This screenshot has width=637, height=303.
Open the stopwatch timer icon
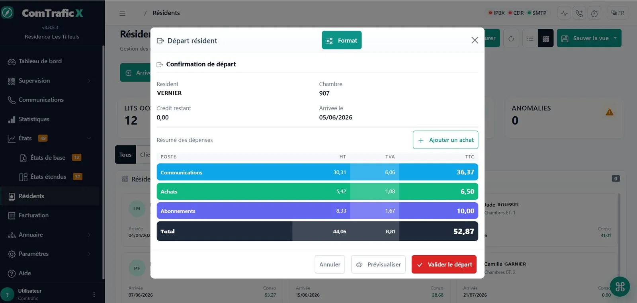[x=594, y=13]
